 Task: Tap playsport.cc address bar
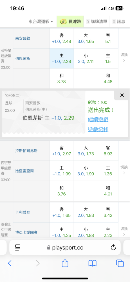pyautogui.click(x=65, y=248)
